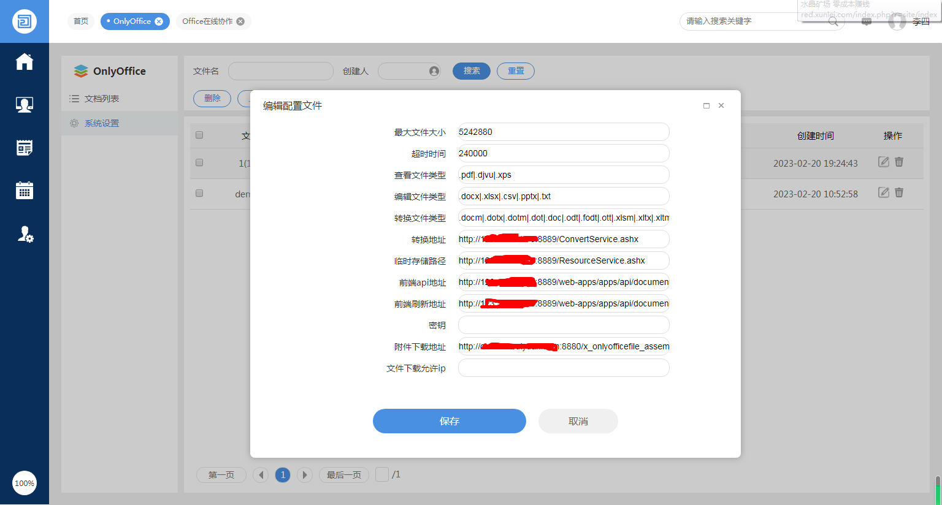Viewport: 942px width, 505px height.
Task: Click the person picker icon in 创建人 field
Action: pyautogui.click(x=434, y=71)
